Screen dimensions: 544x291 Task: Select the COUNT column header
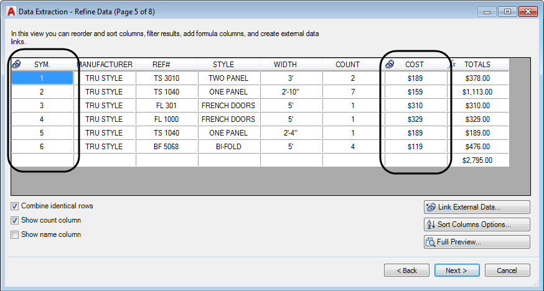[x=353, y=65]
